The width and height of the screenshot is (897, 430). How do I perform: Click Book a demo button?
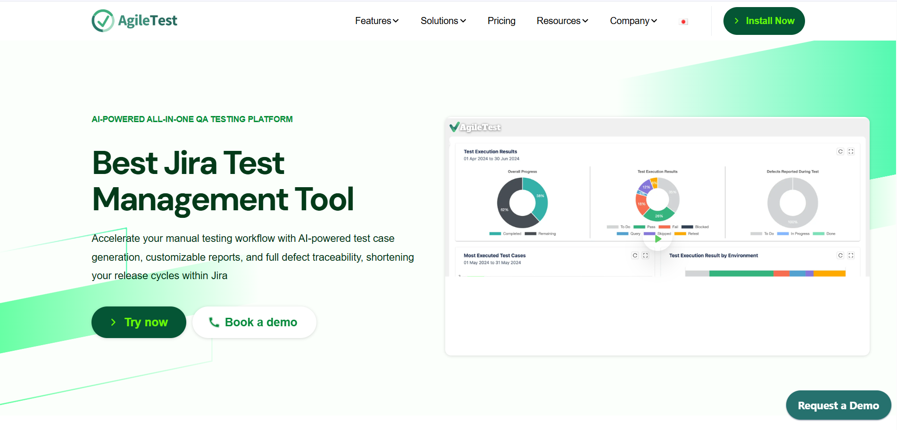[254, 322]
